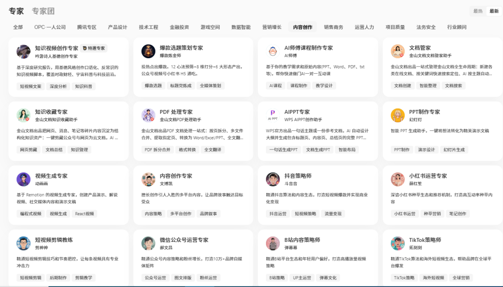Click the 短视频文案 tag
Image resolution: width=503 pixels, height=287 pixels.
[30, 86]
